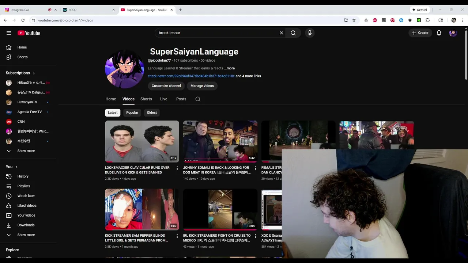The image size is (468, 263).
Task: Open the notifications bell
Action: pyautogui.click(x=439, y=33)
